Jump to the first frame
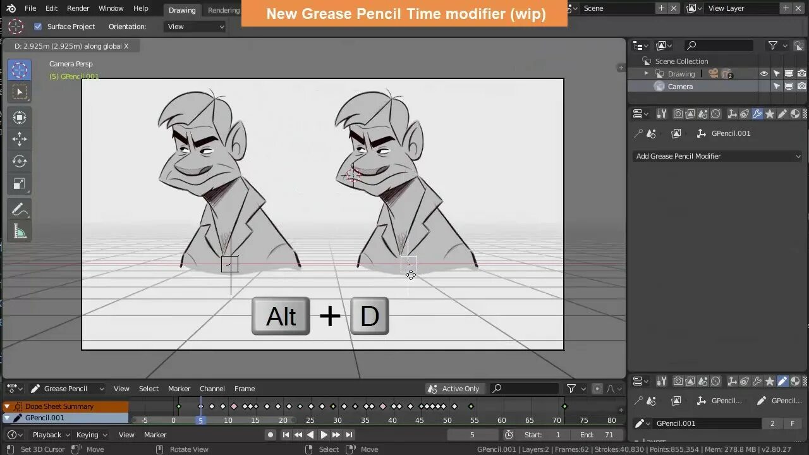Image resolution: width=809 pixels, height=455 pixels. point(286,435)
